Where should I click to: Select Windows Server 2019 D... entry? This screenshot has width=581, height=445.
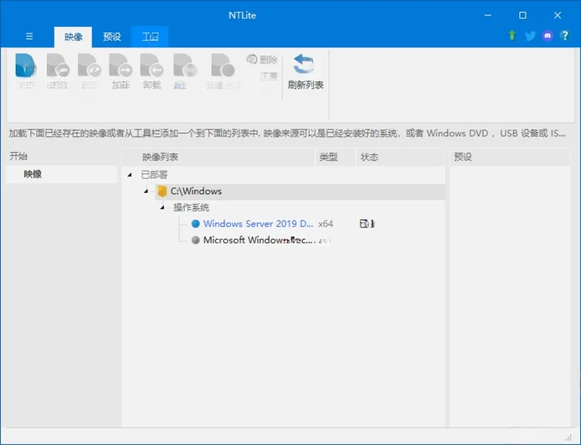(258, 223)
